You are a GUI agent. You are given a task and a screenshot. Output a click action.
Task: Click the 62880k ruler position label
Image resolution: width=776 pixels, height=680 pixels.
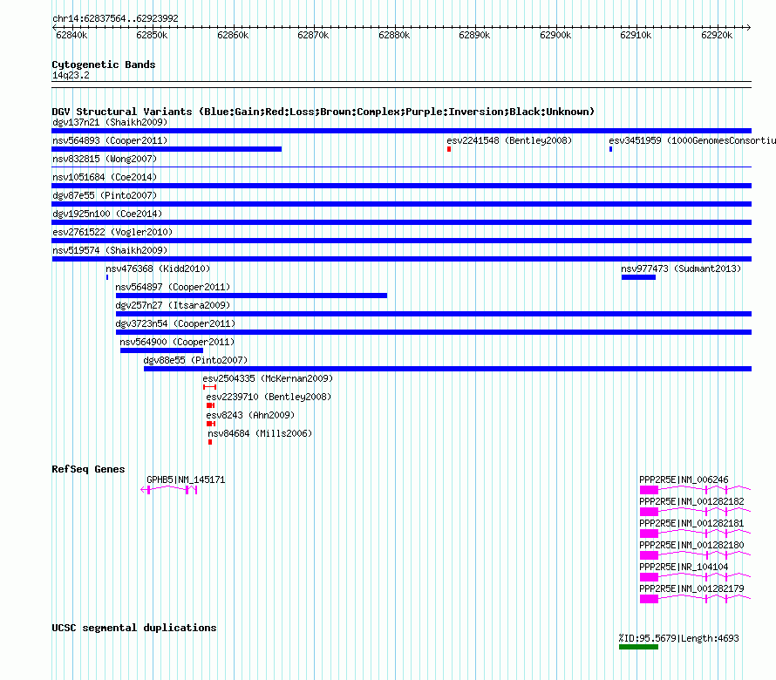click(394, 35)
